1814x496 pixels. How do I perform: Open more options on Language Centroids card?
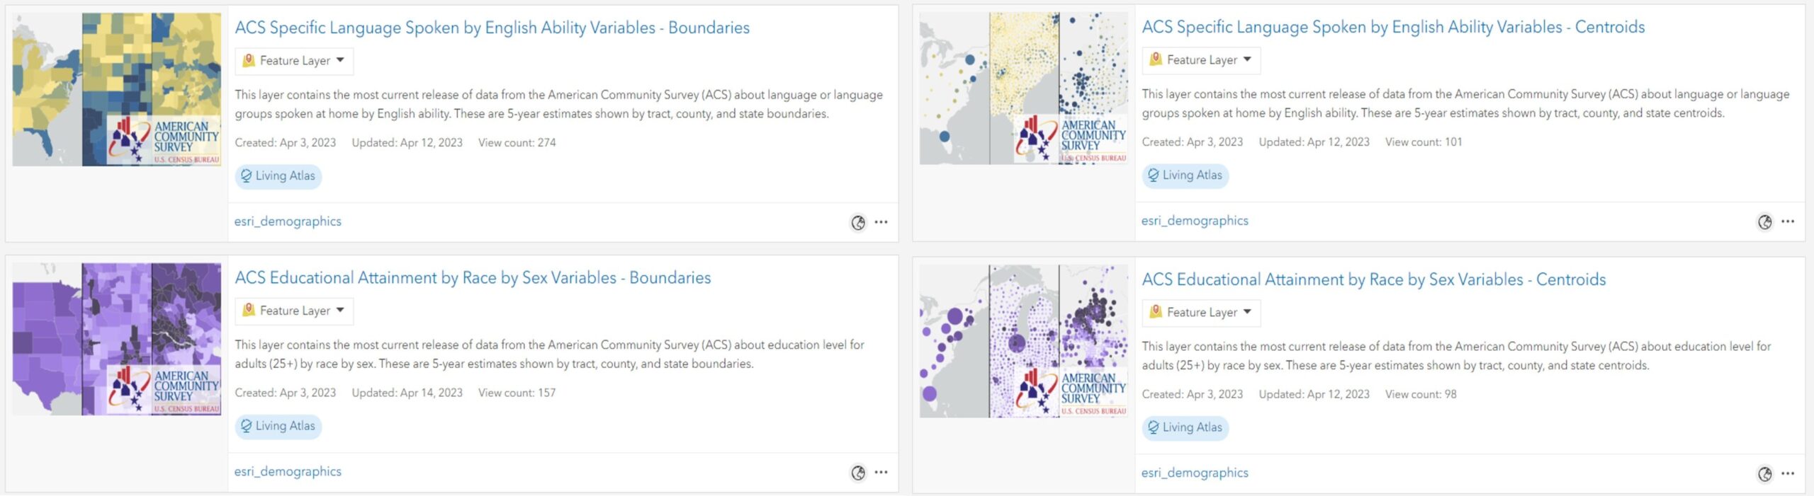1788,221
